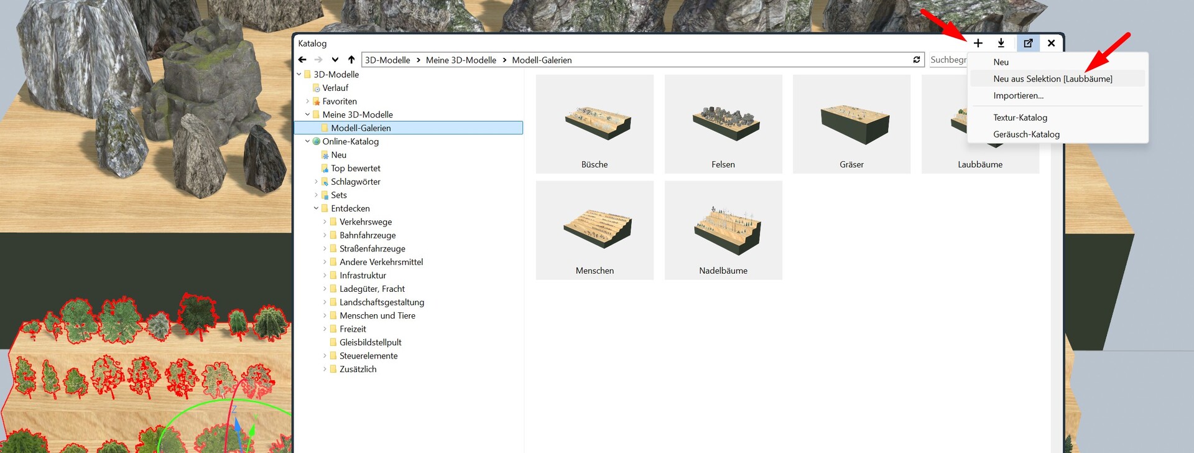Screen dimensions: 1194x453
Task: Go up one folder level arrow
Action: coord(351,60)
